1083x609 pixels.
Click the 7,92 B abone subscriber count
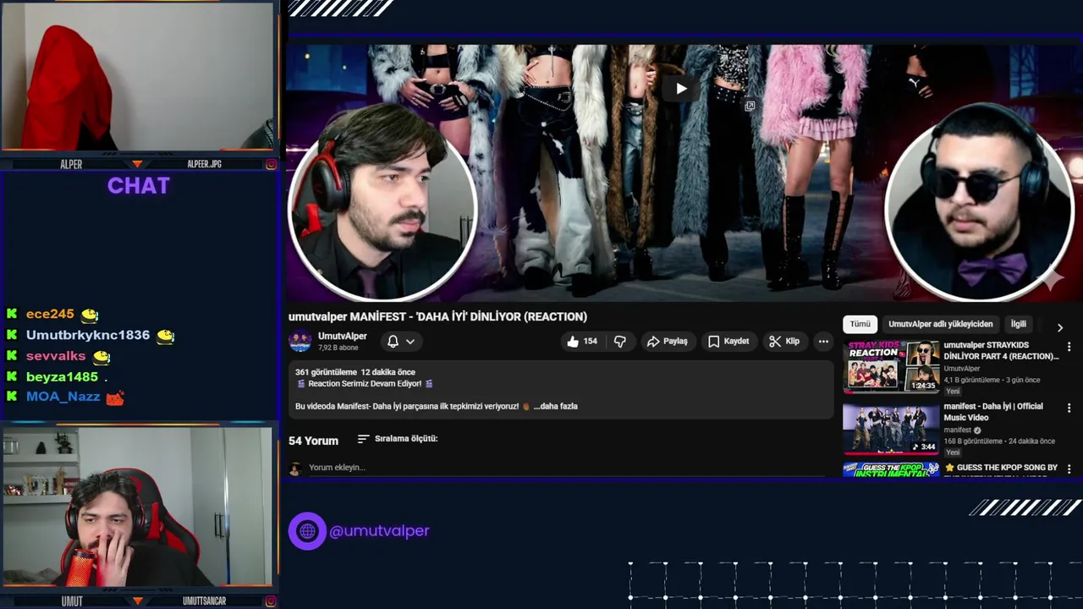click(337, 348)
